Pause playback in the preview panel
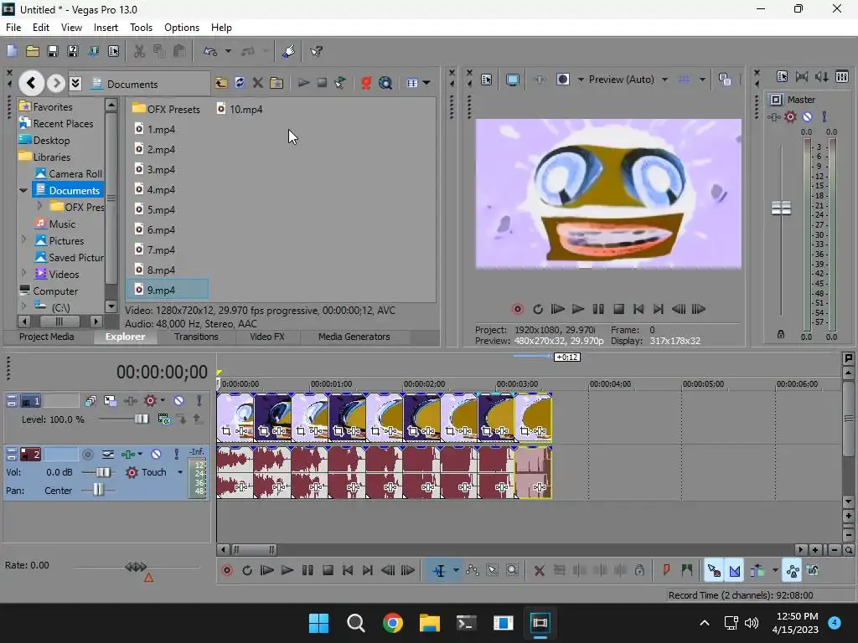The width and height of the screenshot is (858, 643). [598, 309]
